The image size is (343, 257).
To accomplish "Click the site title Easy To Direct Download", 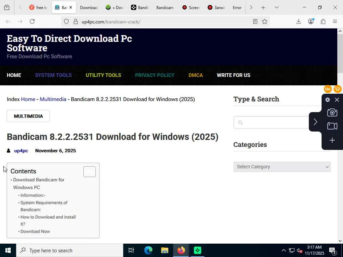I will coord(69,43).
